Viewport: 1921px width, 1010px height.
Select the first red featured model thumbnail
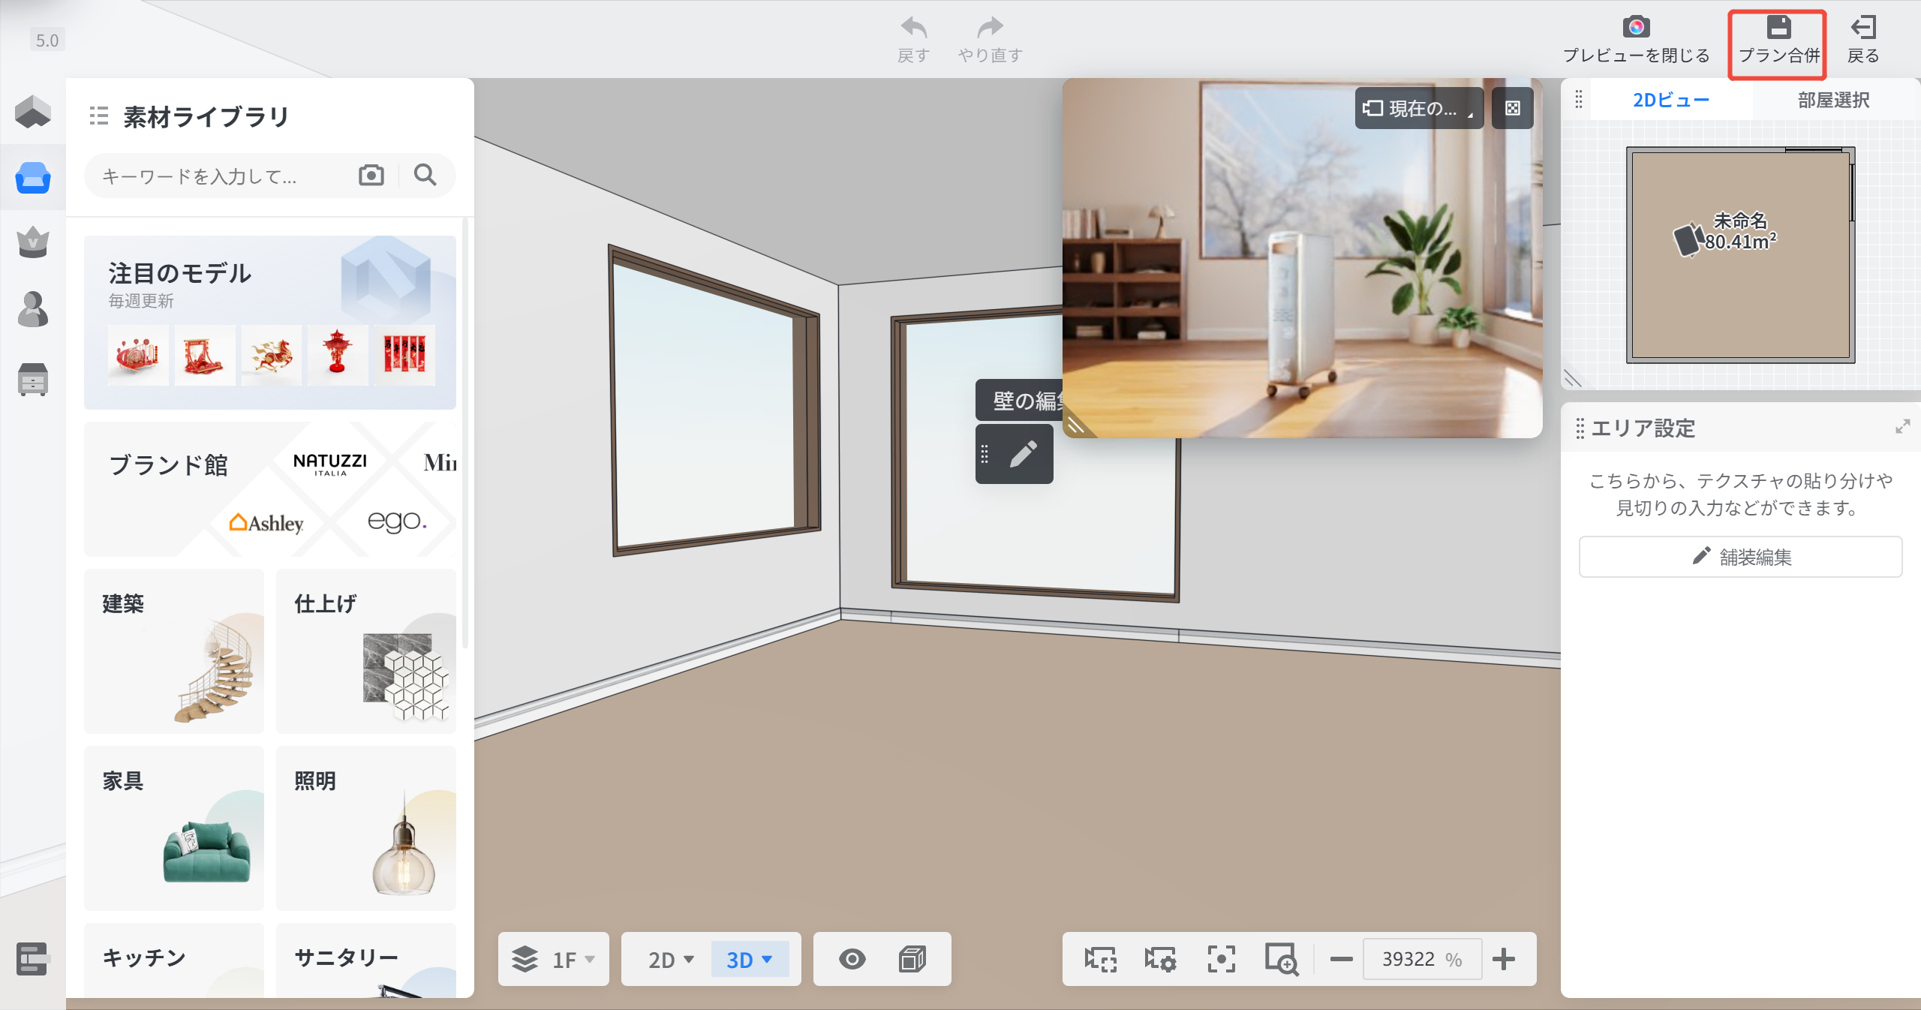coord(138,355)
